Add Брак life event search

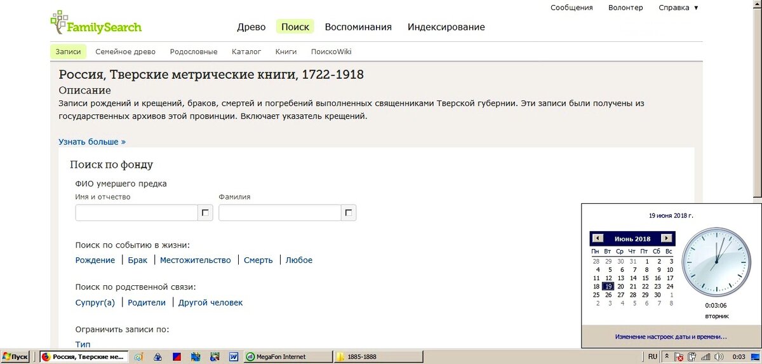[138, 260]
